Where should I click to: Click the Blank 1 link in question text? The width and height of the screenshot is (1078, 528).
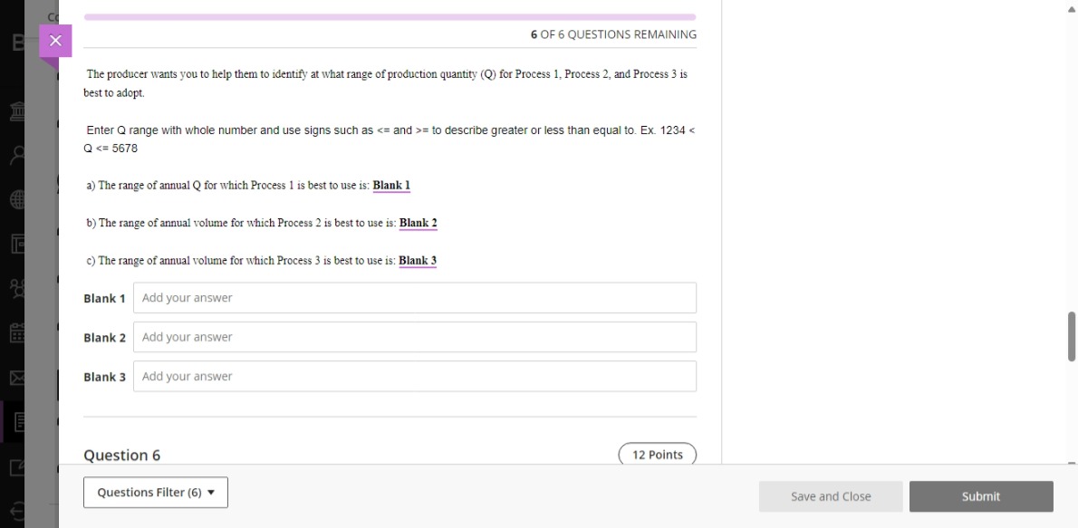391,185
